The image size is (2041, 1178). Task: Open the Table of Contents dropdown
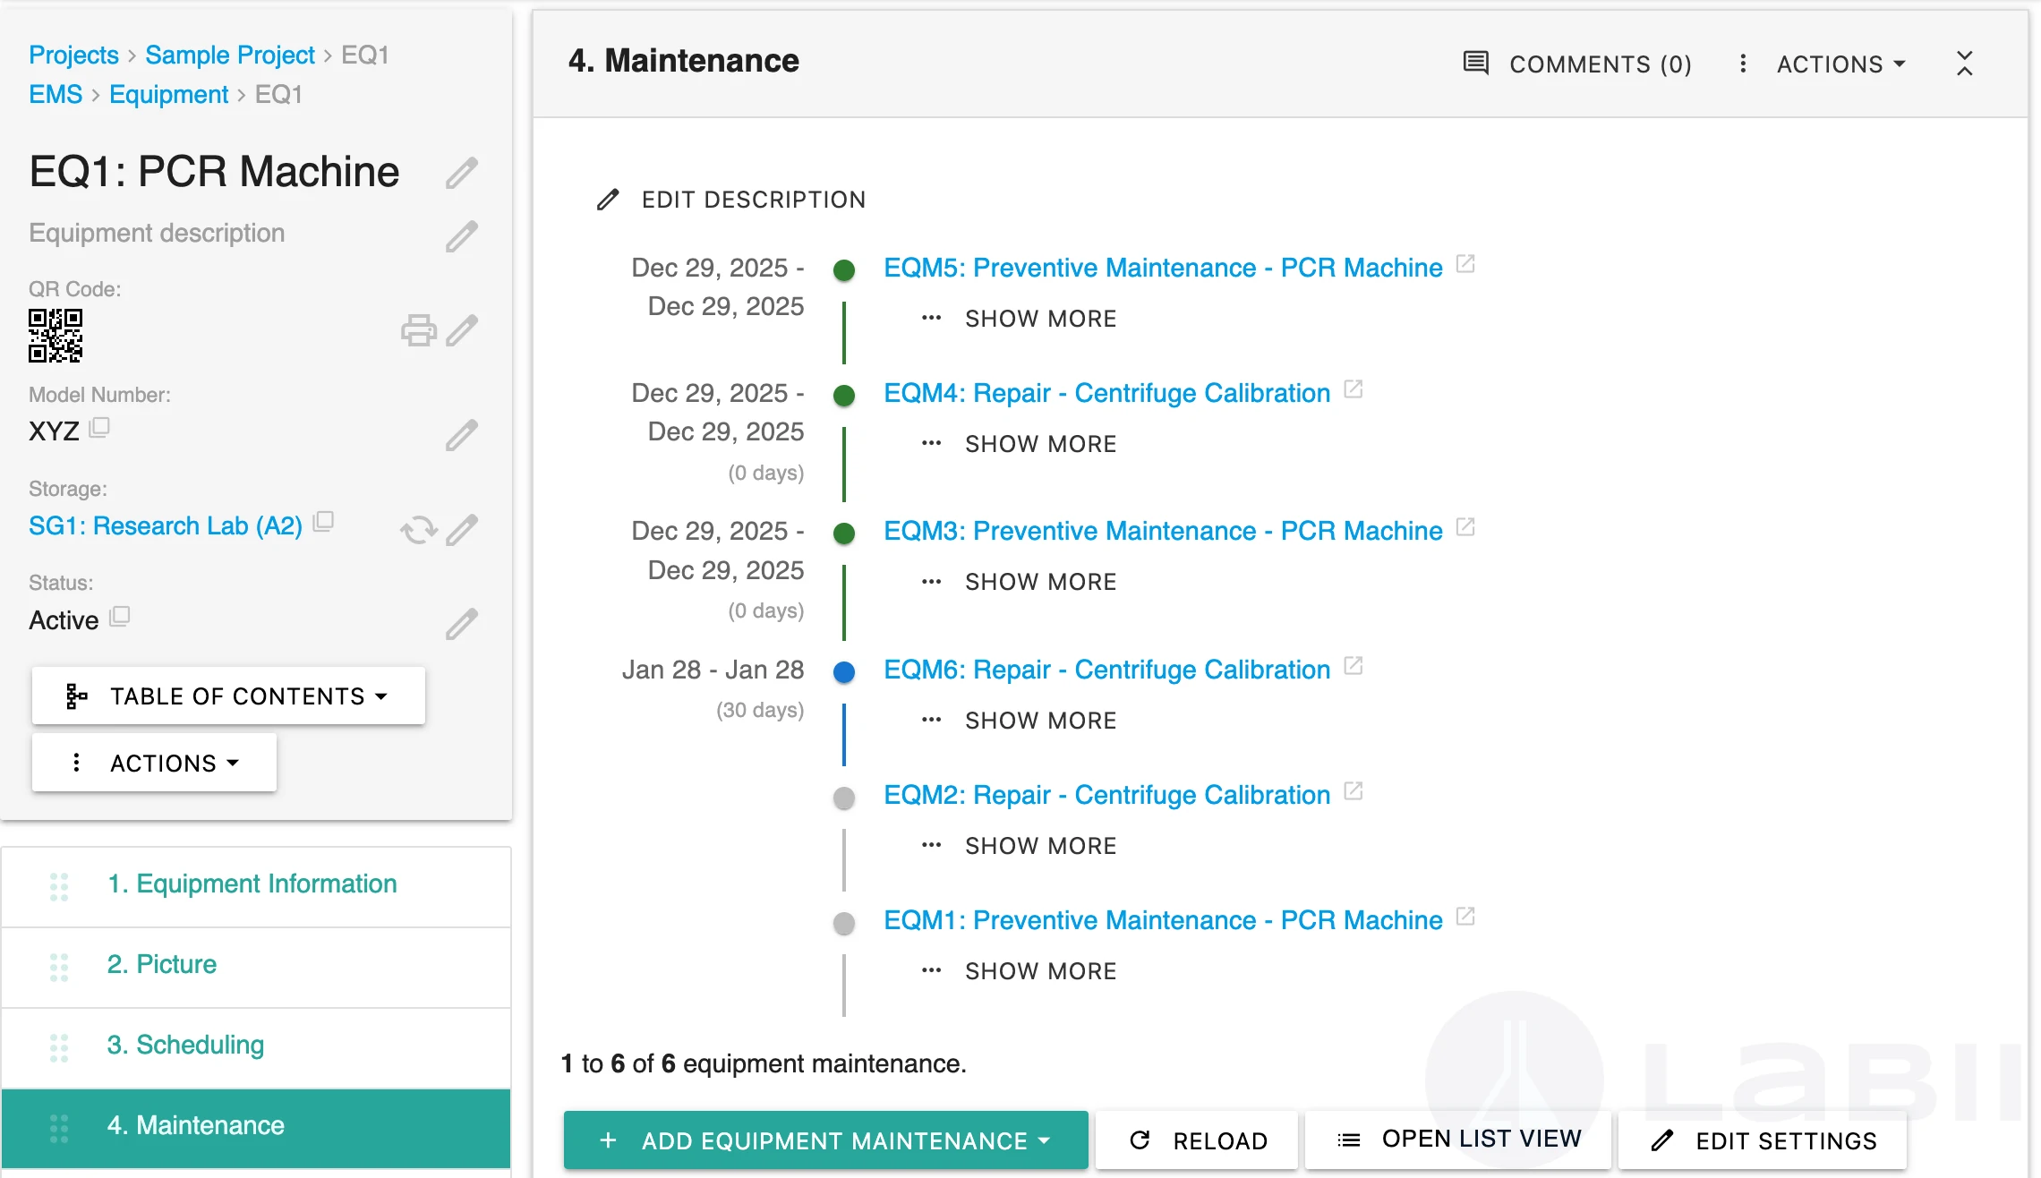click(228, 696)
